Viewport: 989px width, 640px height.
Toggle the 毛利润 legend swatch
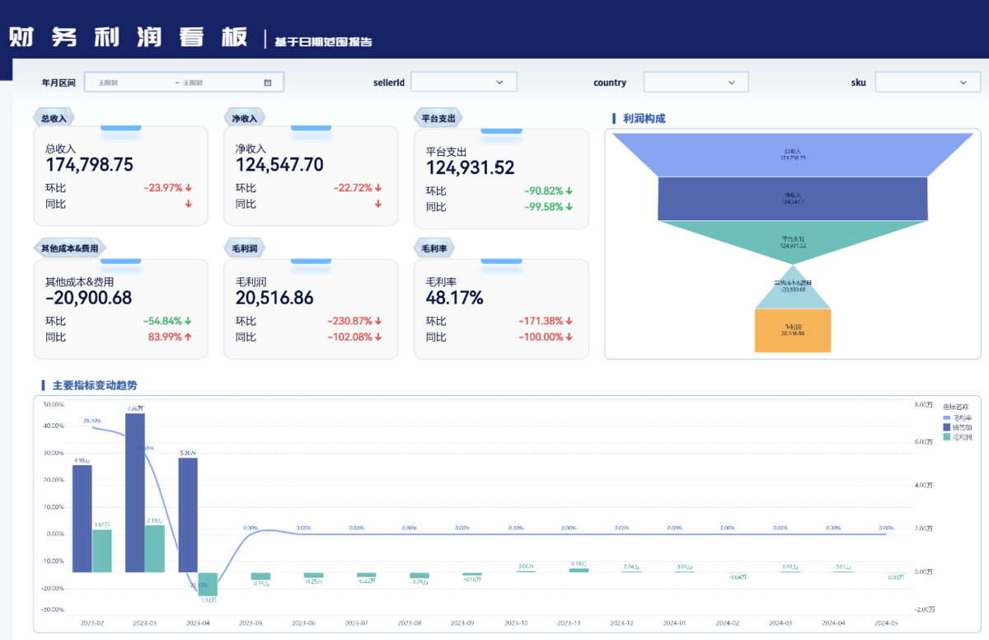pyautogui.click(x=947, y=437)
